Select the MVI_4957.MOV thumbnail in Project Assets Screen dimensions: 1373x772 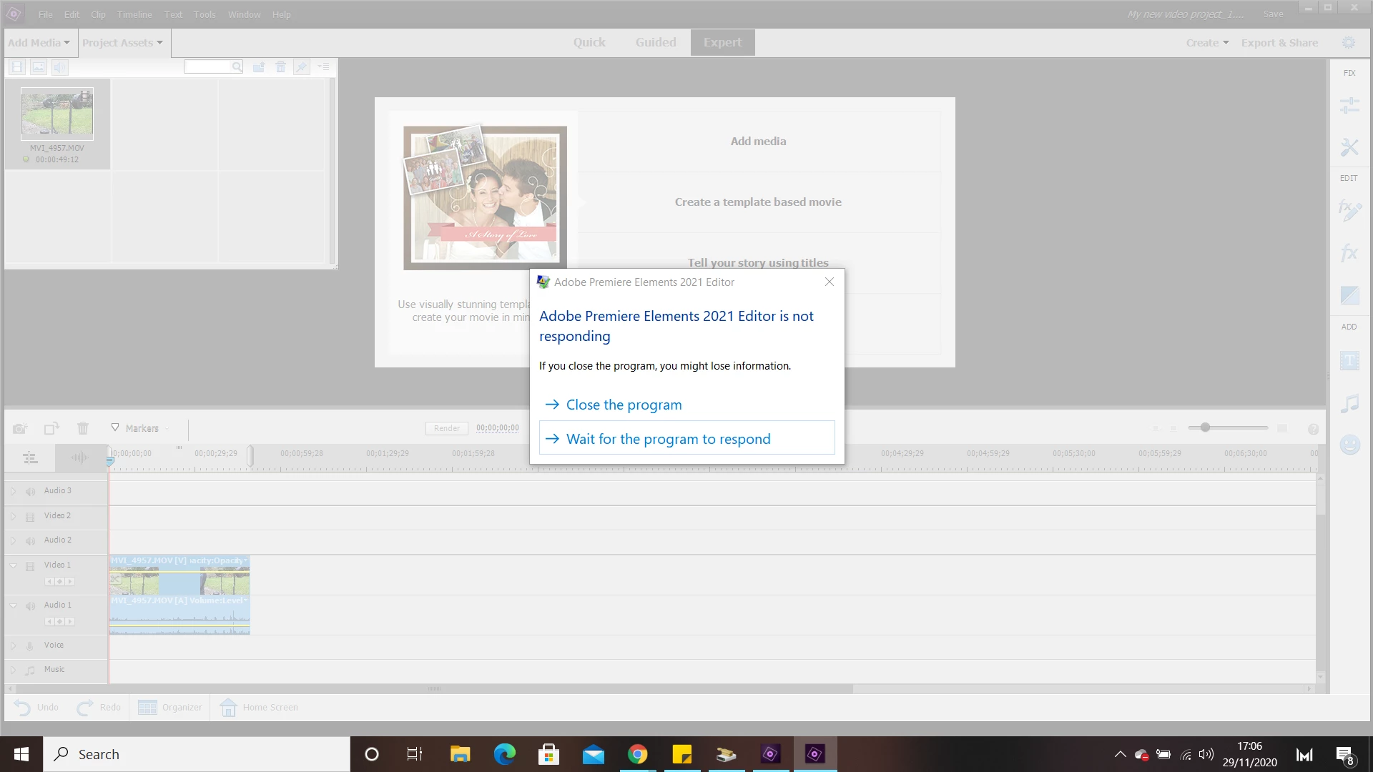(x=57, y=113)
